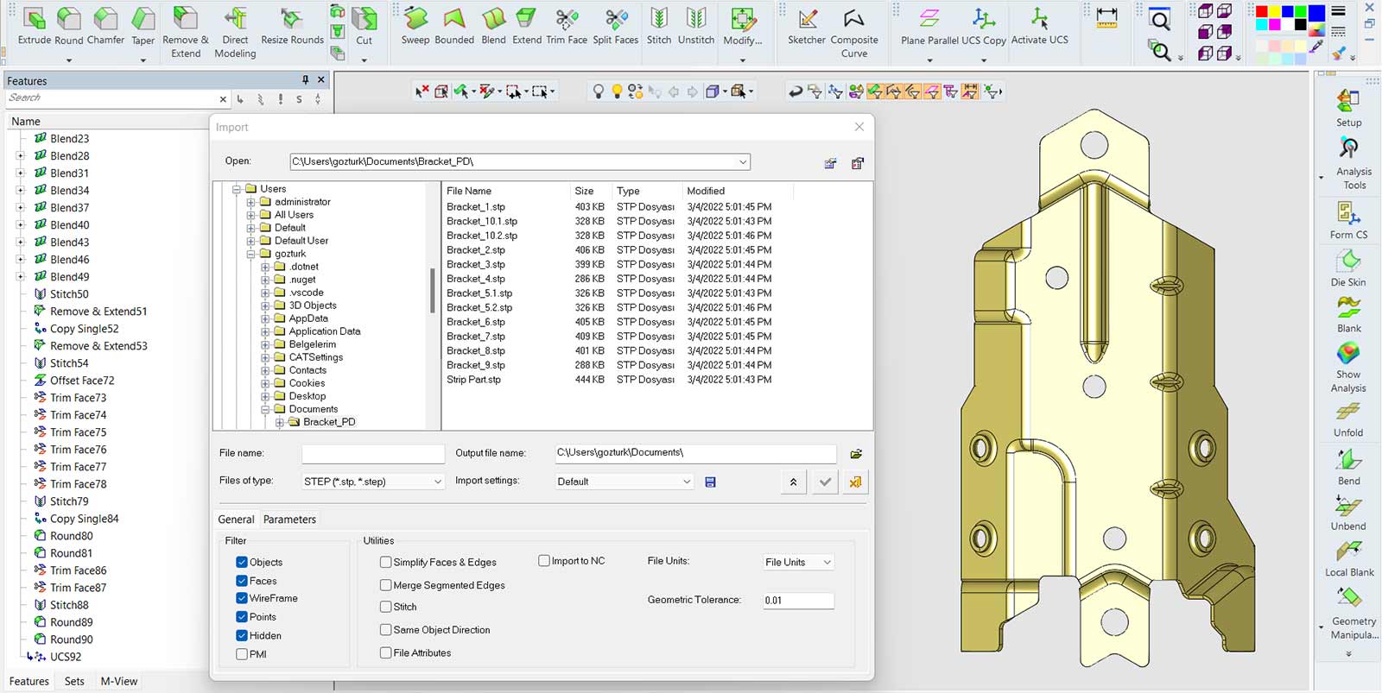Switch to the Parameters tab
1382x693 pixels.
(x=289, y=520)
